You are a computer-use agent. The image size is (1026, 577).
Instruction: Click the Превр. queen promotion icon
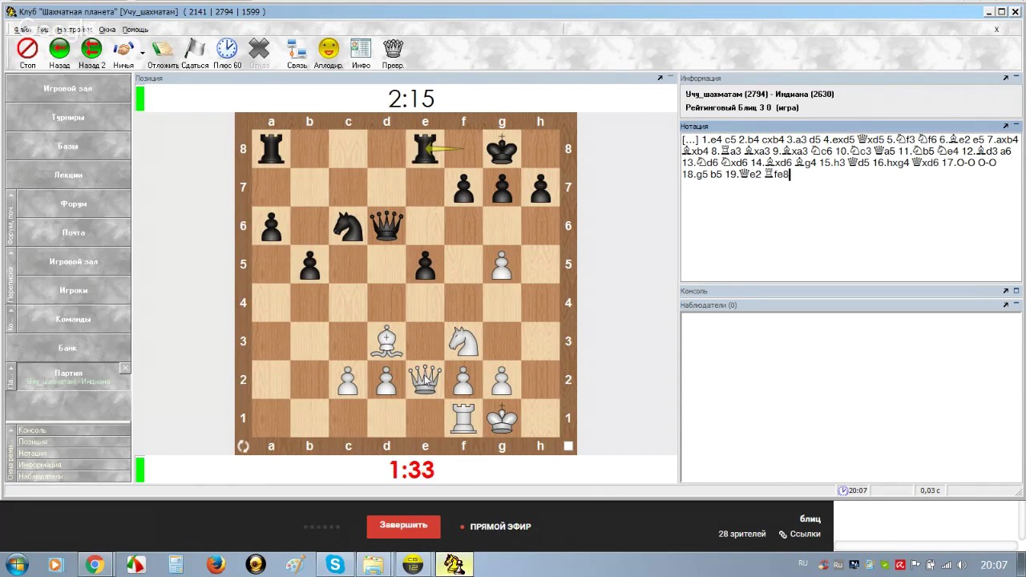click(x=393, y=49)
